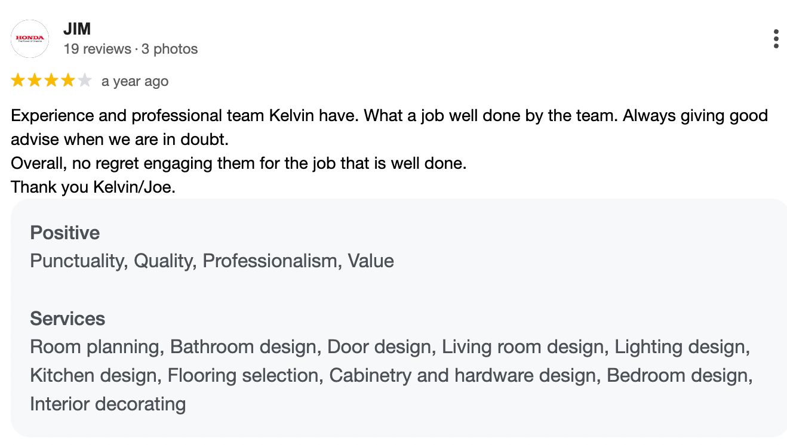Open the three-dot more options menu
Image resolution: width=787 pixels, height=445 pixels.
coord(776,39)
